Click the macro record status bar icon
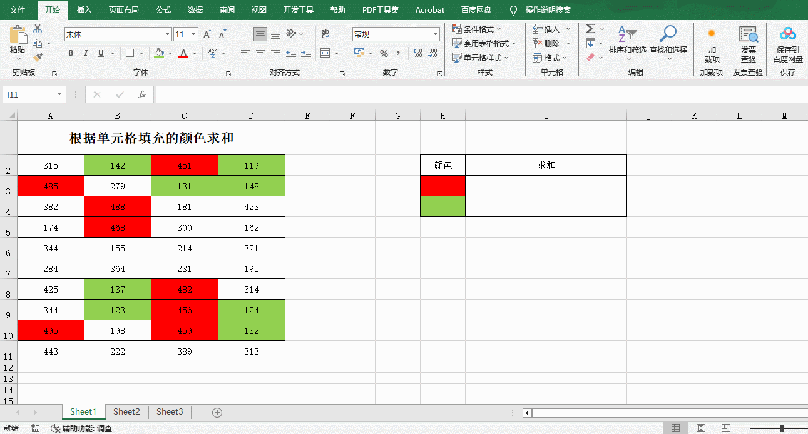Viewport: 808px width, 434px height. pyautogui.click(x=36, y=428)
